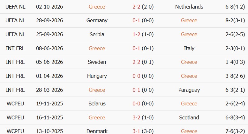The height and width of the screenshot is (134, 248).
Task: Click Greece in the 08-06-2026 Italy row
Action: [x=97, y=48]
